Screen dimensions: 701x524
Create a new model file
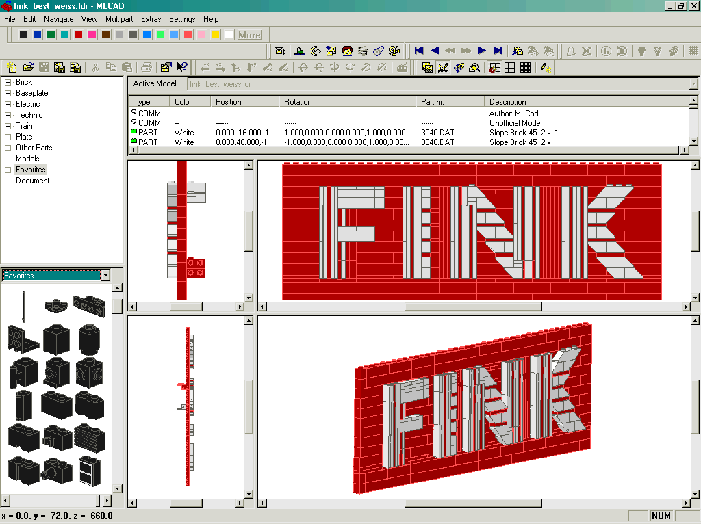coord(12,67)
